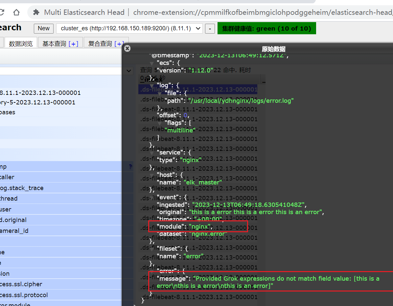This screenshot has height=306, width=393.
Task: Click the ingested timestamp value
Action: [248, 205]
